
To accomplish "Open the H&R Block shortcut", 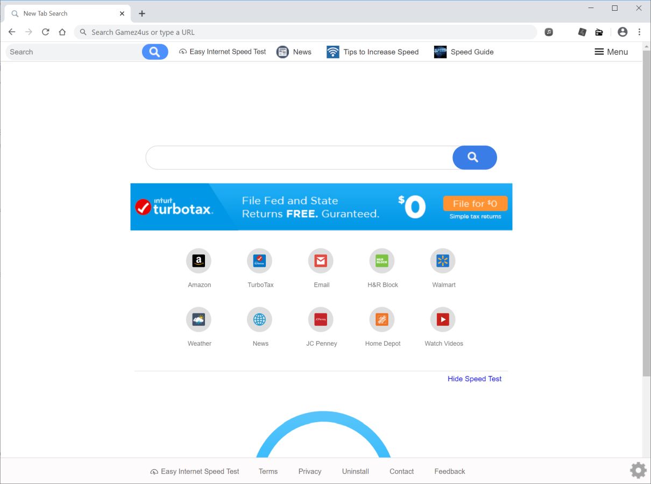I will coord(382,260).
